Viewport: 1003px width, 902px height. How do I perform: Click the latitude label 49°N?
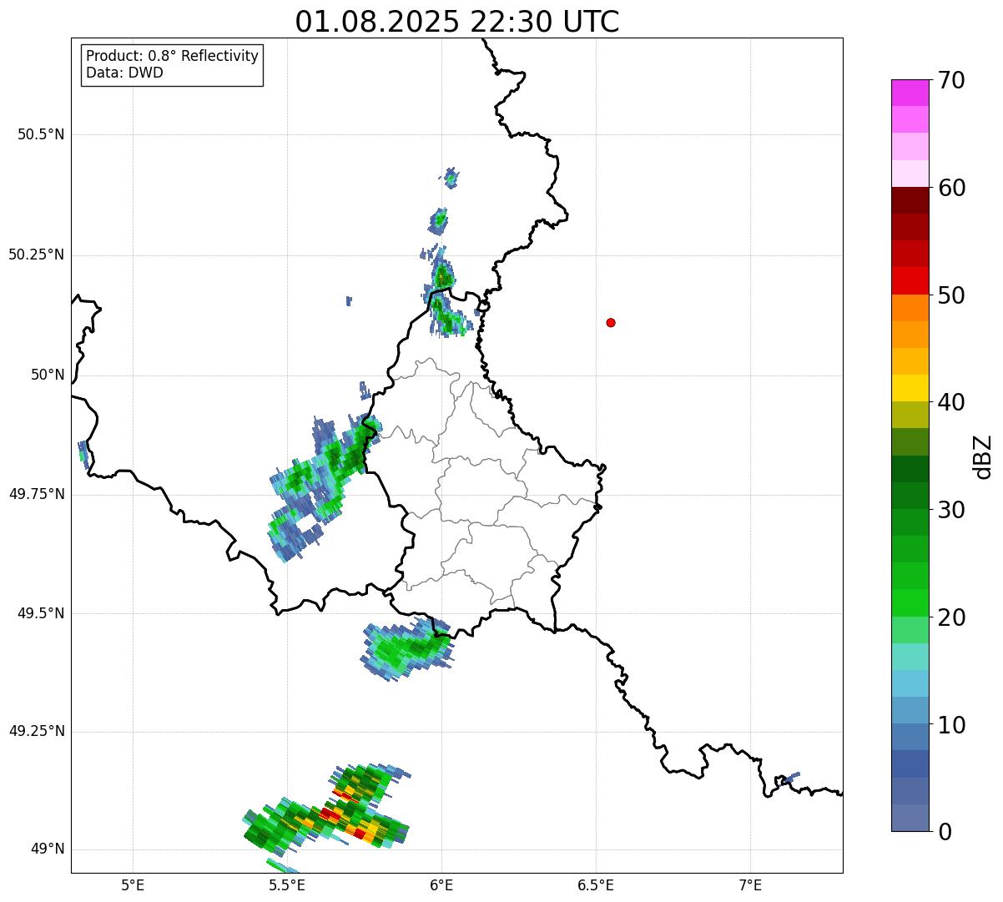pyautogui.click(x=48, y=849)
